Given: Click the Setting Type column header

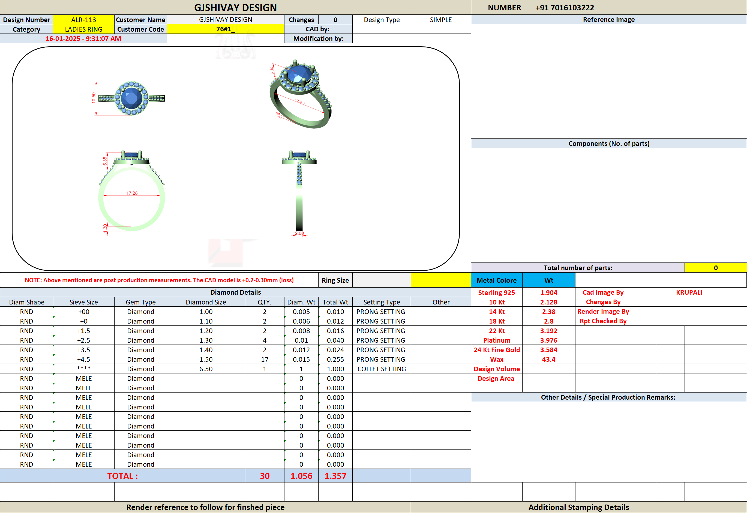Looking at the screenshot, I should (x=382, y=302).
